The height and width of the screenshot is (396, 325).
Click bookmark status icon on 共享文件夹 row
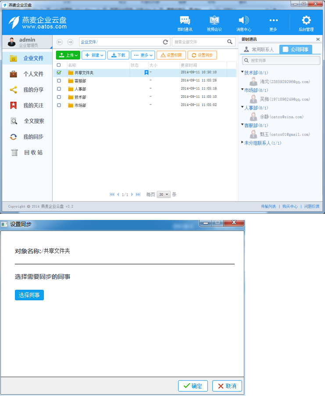146,72
